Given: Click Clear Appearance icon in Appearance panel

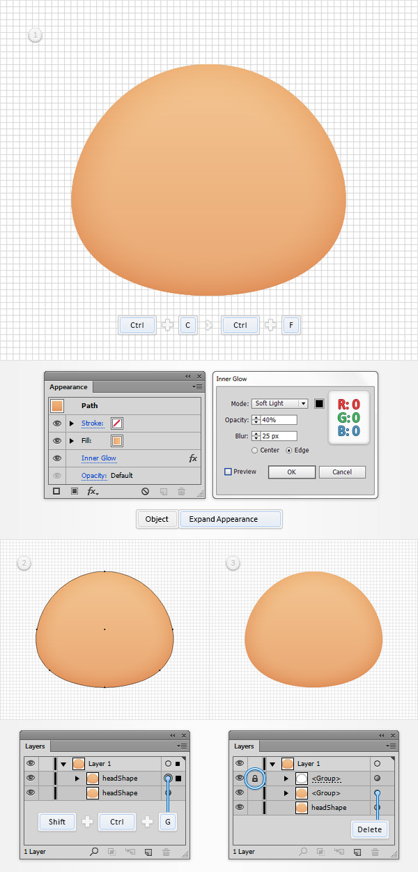Looking at the screenshot, I should pos(145,491).
